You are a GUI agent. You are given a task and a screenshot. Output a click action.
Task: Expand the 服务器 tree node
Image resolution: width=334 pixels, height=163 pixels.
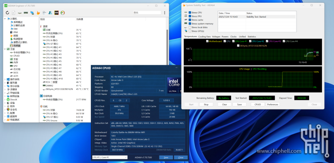5,83
